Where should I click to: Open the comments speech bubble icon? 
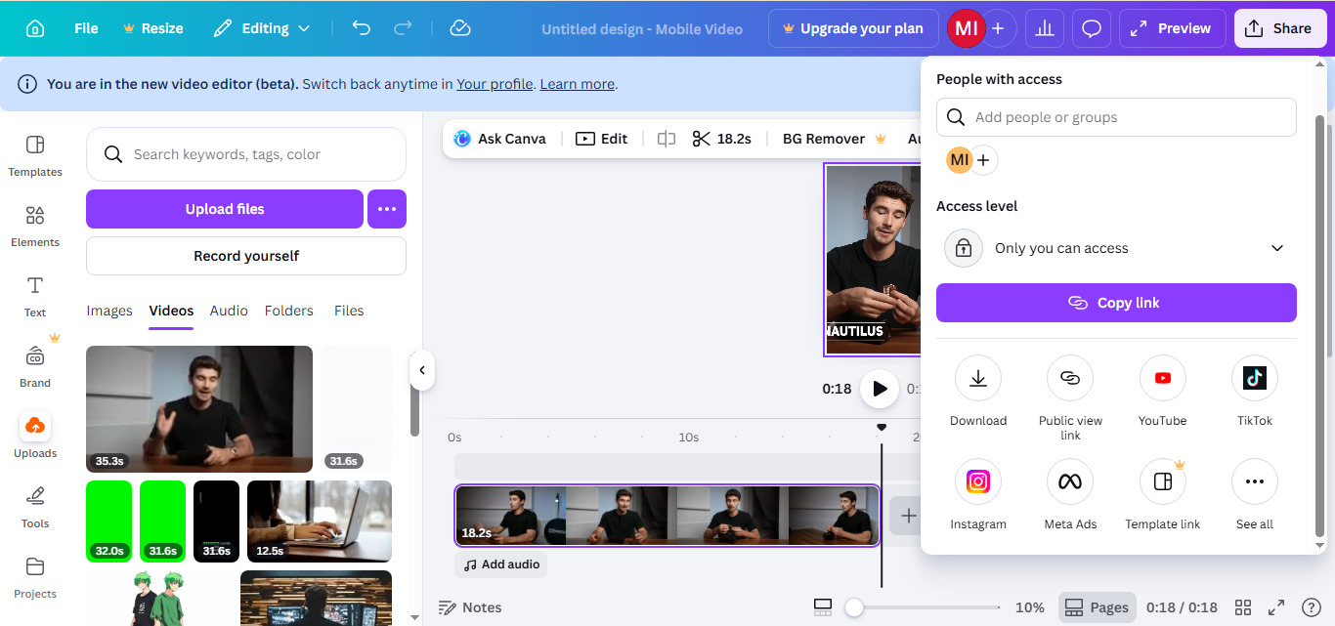pyautogui.click(x=1092, y=28)
